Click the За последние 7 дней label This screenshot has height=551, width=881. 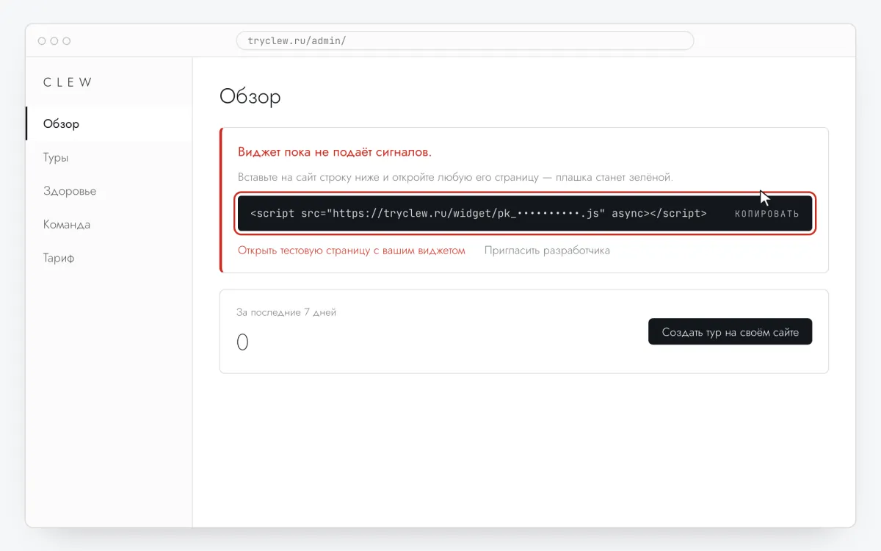click(286, 312)
